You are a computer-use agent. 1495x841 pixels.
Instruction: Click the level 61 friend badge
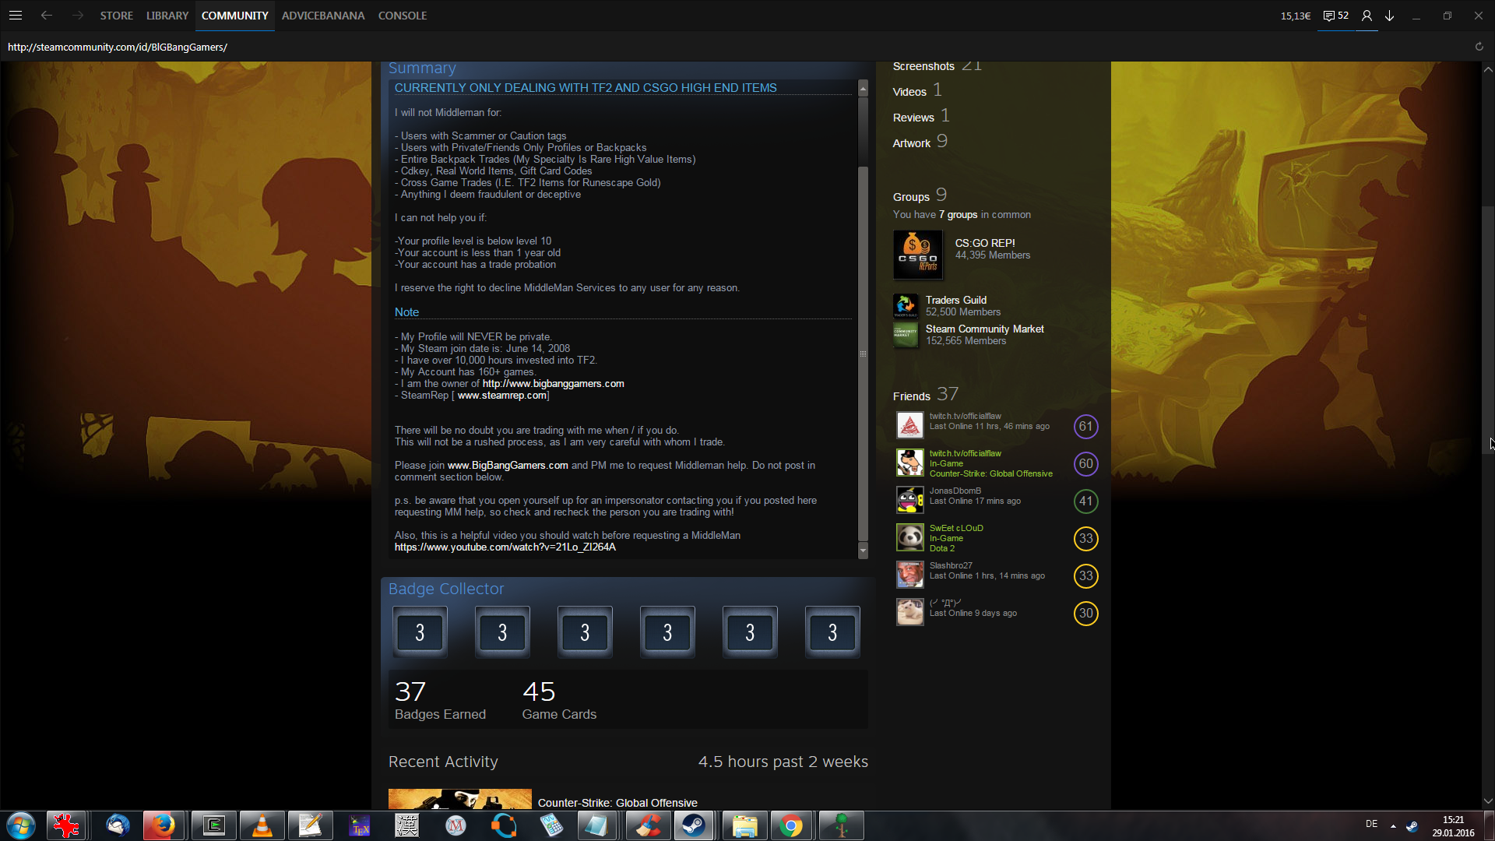[1085, 426]
